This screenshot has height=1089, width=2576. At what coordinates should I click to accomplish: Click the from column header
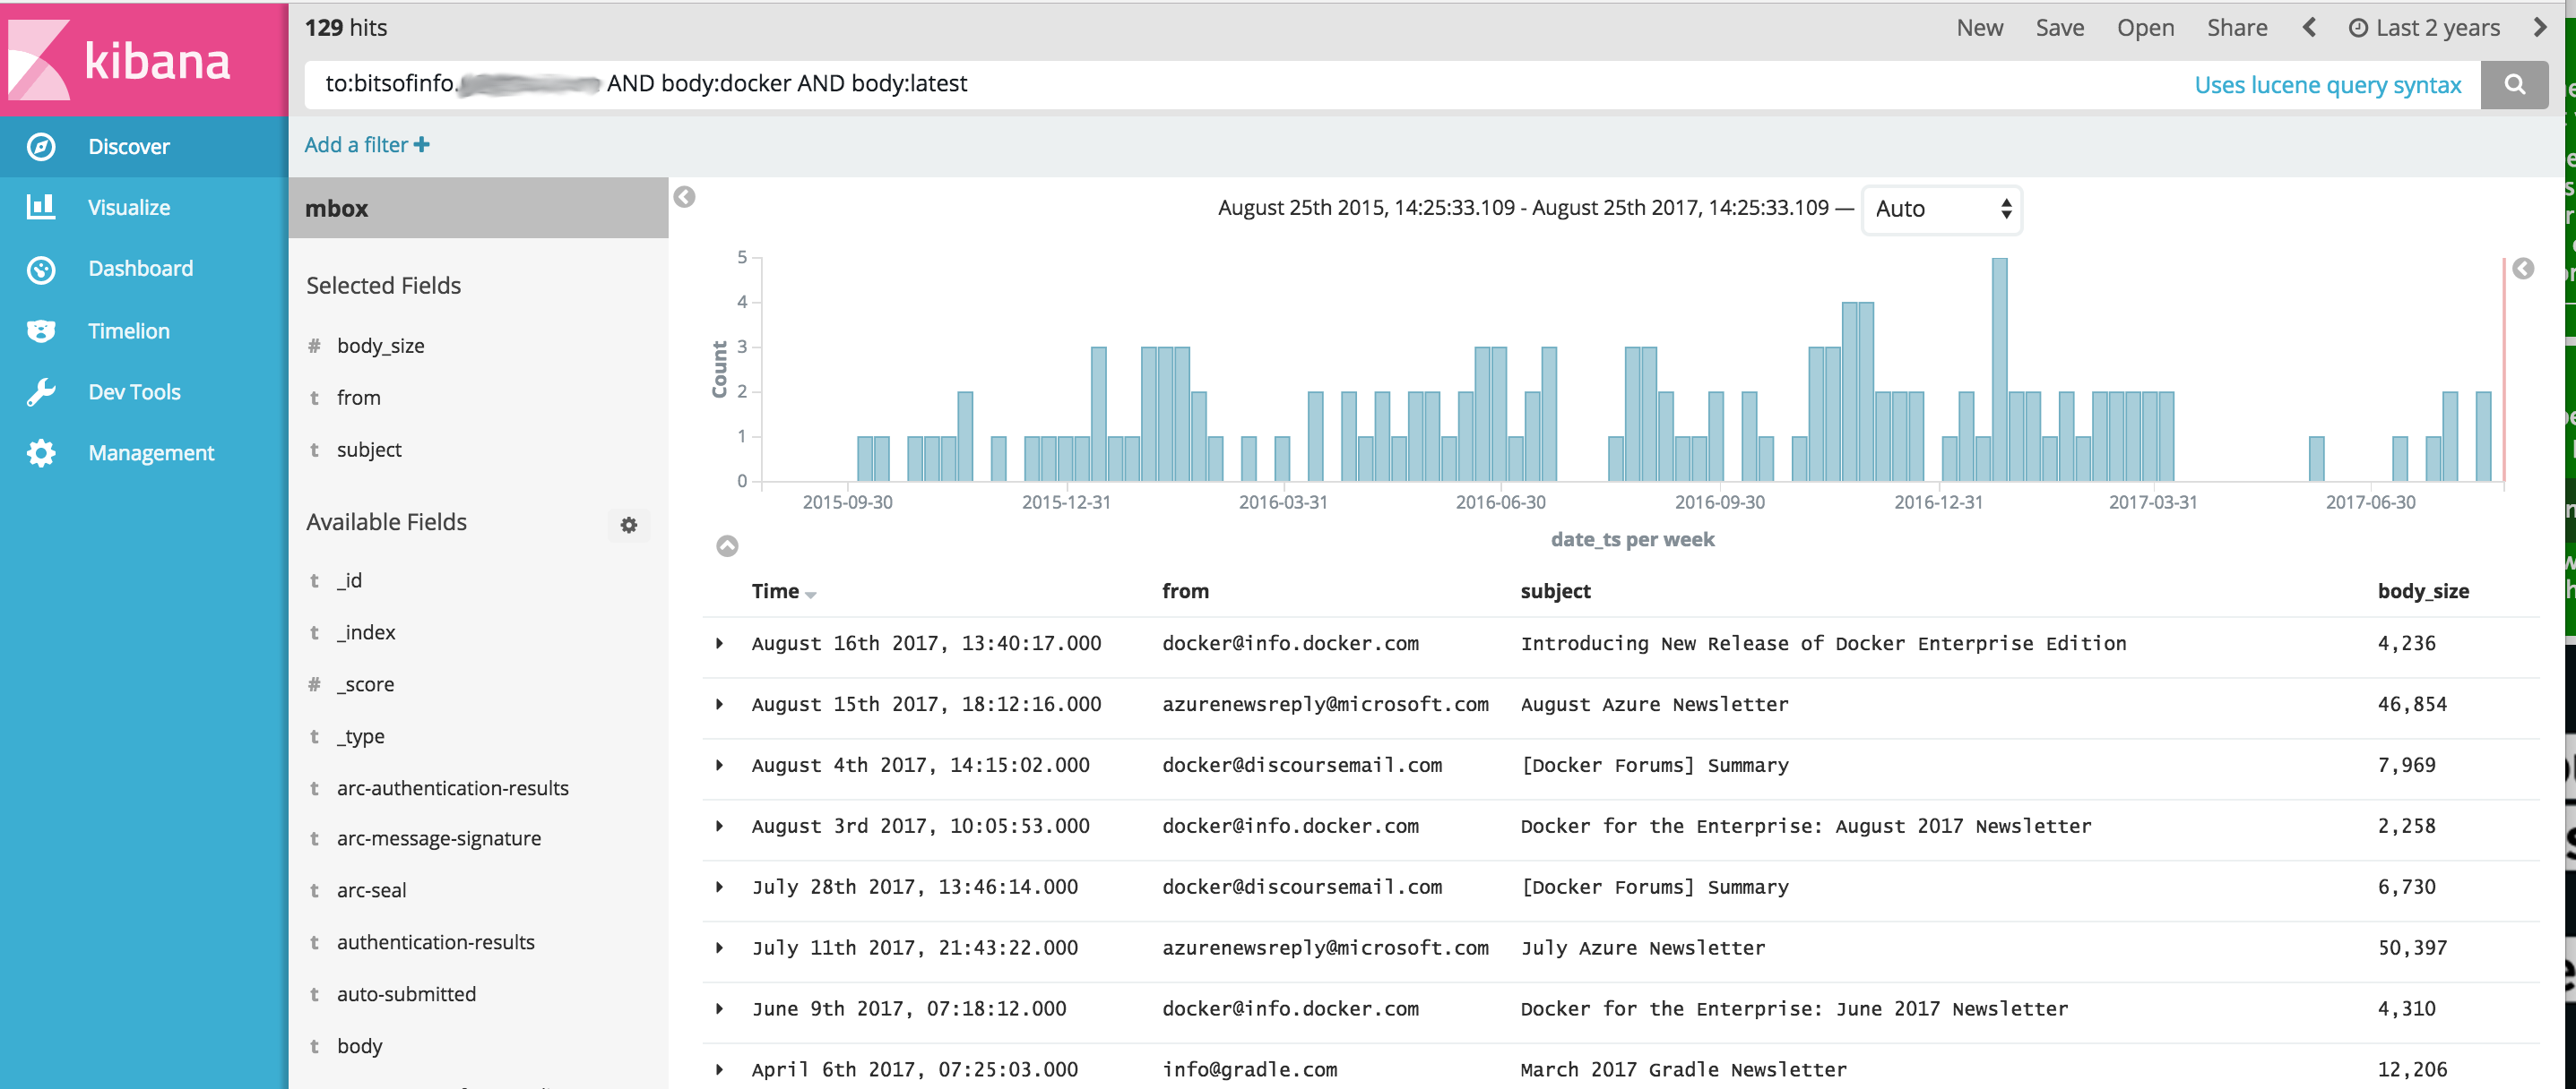[x=1185, y=591]
